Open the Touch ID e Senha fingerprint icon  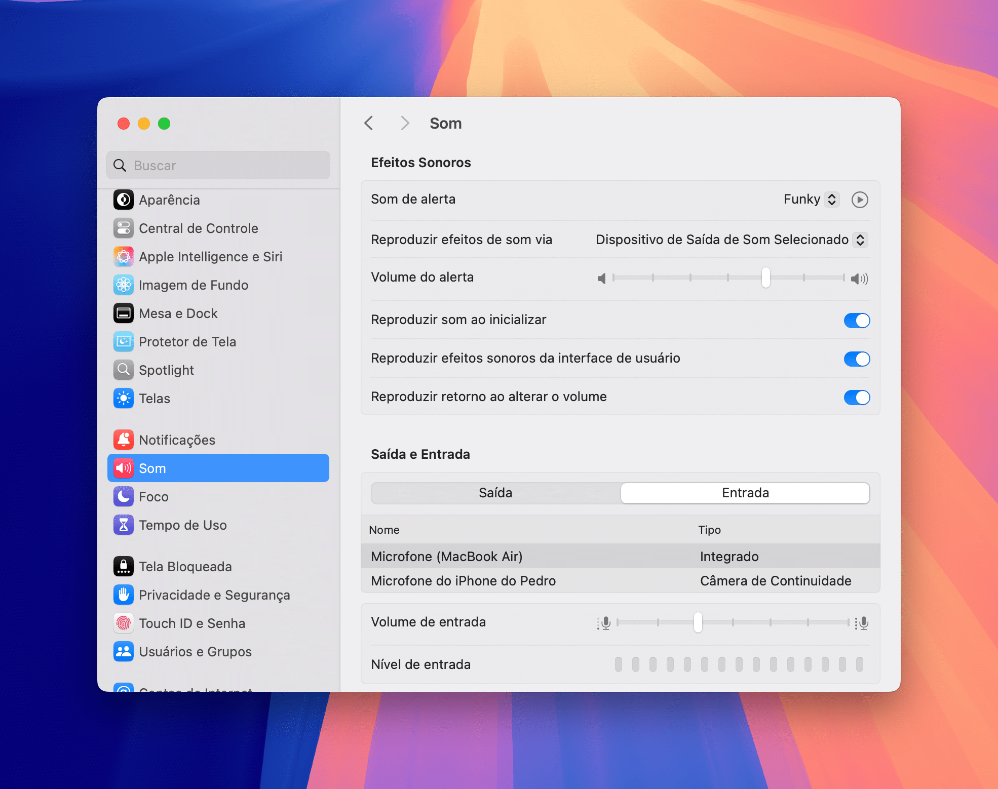[x=124, y=623]
